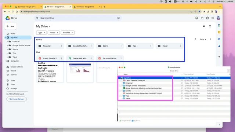Image resolution: width=235 pixels, height=132 pixels.
Task: Open a new Chrome tab
Action: [104, 7]
